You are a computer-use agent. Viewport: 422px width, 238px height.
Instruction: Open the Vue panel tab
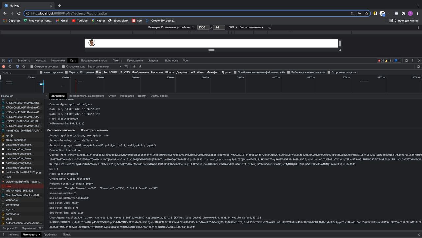185,61
